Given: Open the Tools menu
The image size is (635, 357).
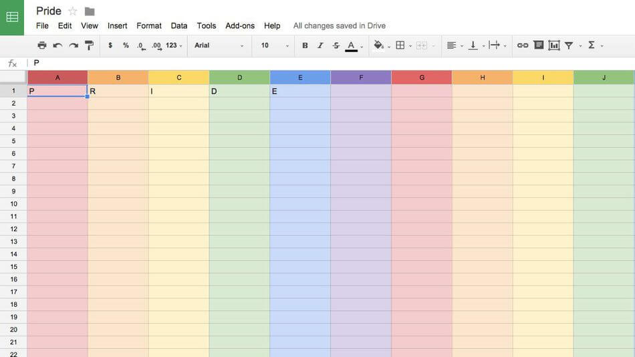Looking at the screenshot, I should point(207,25).
